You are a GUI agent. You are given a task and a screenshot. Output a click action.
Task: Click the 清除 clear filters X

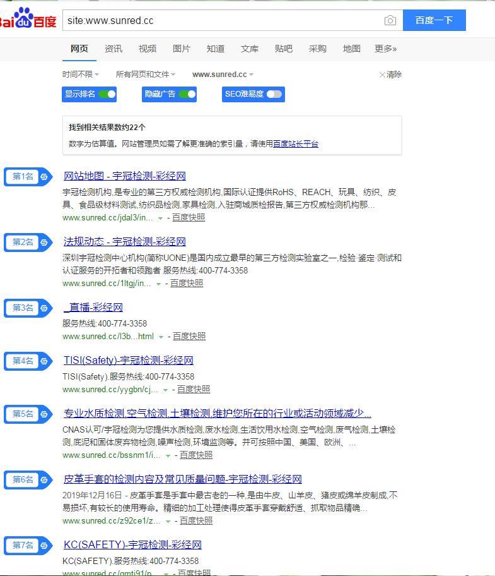coord(390,75)
